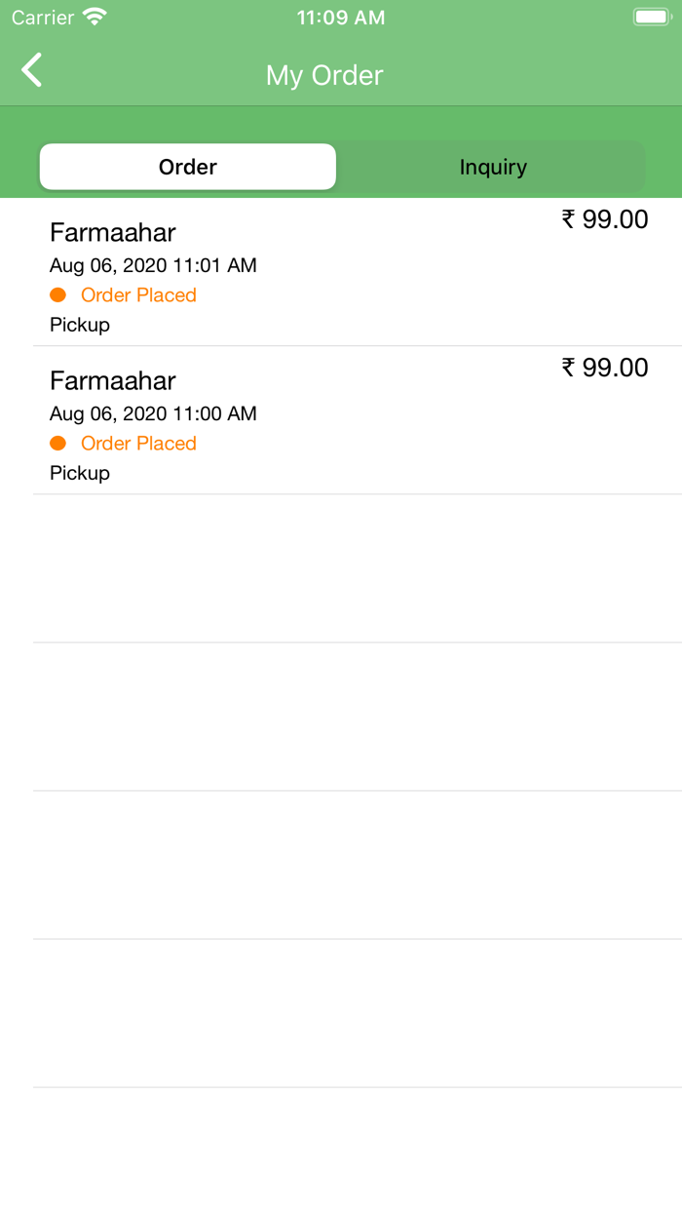This screenshot has width=682, height=1213.
Task: Click Order Placed status on first order
Action: (138, 294)
